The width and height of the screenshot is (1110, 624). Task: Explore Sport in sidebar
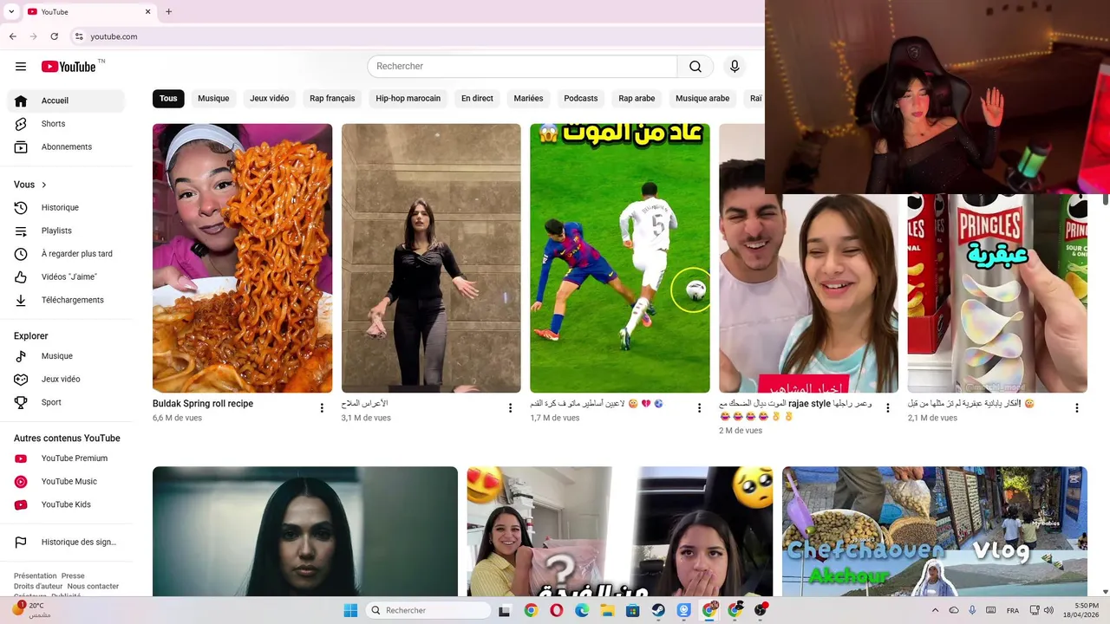(66, 402)
